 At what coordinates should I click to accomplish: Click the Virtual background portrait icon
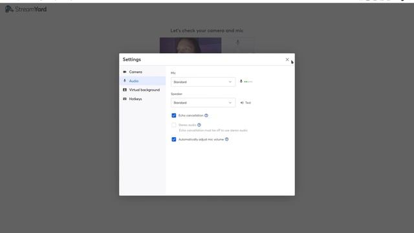point(125,90)
